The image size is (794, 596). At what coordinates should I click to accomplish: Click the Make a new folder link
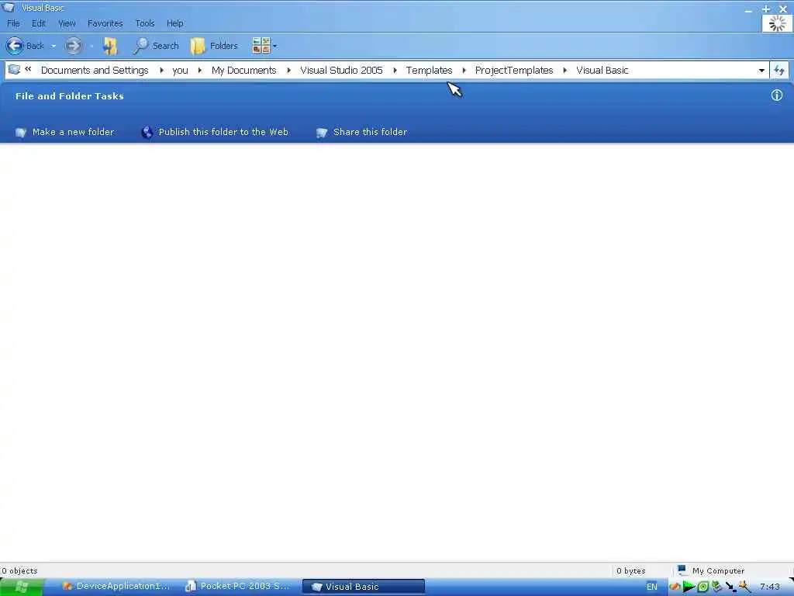[x=74, y=132]
